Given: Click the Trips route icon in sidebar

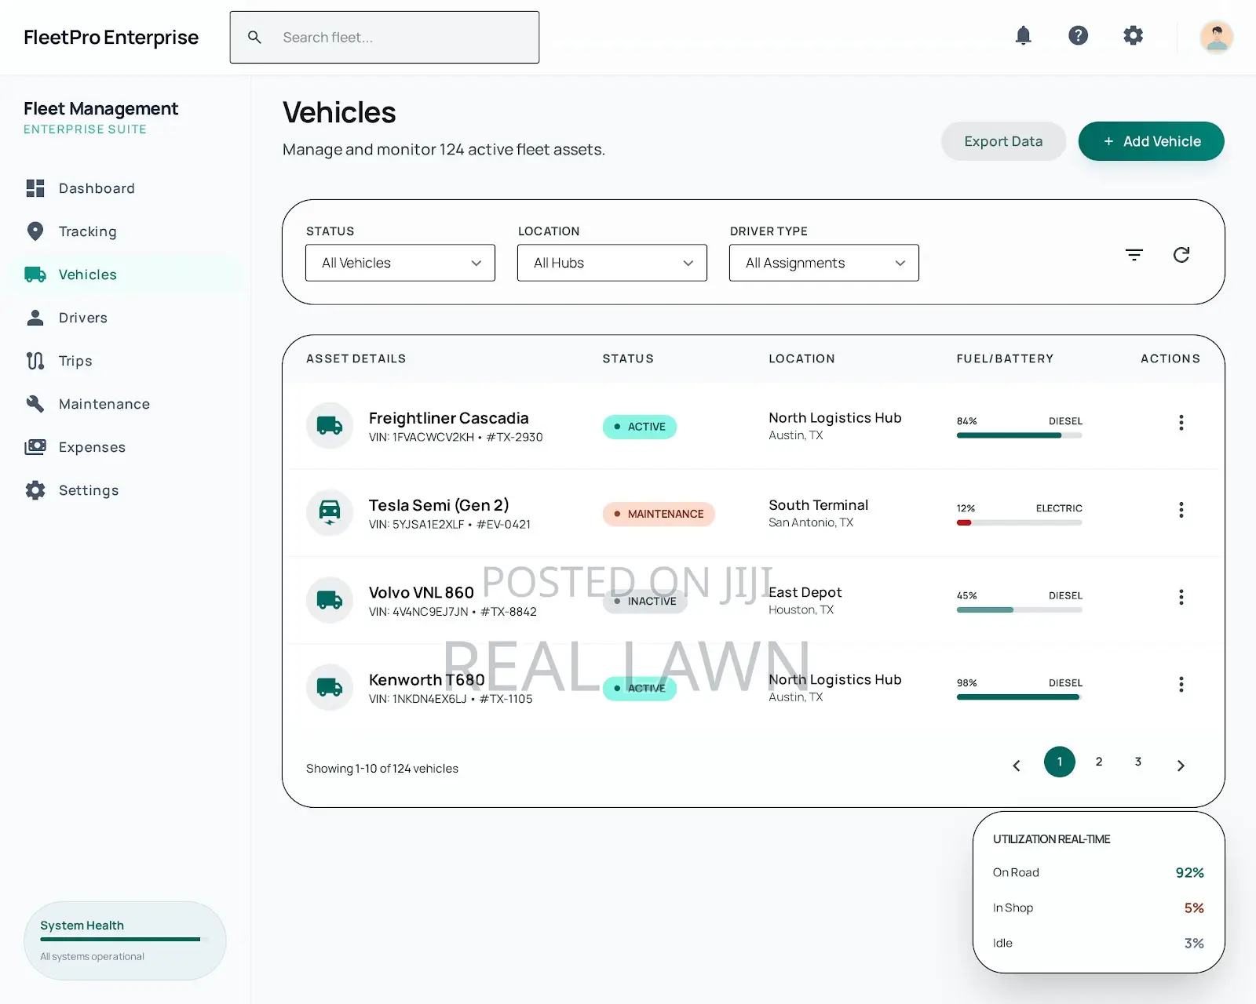Looking at the screenshot, I should coord(35,361).
